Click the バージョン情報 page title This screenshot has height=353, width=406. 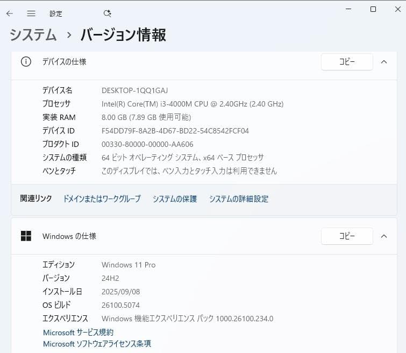123,35
